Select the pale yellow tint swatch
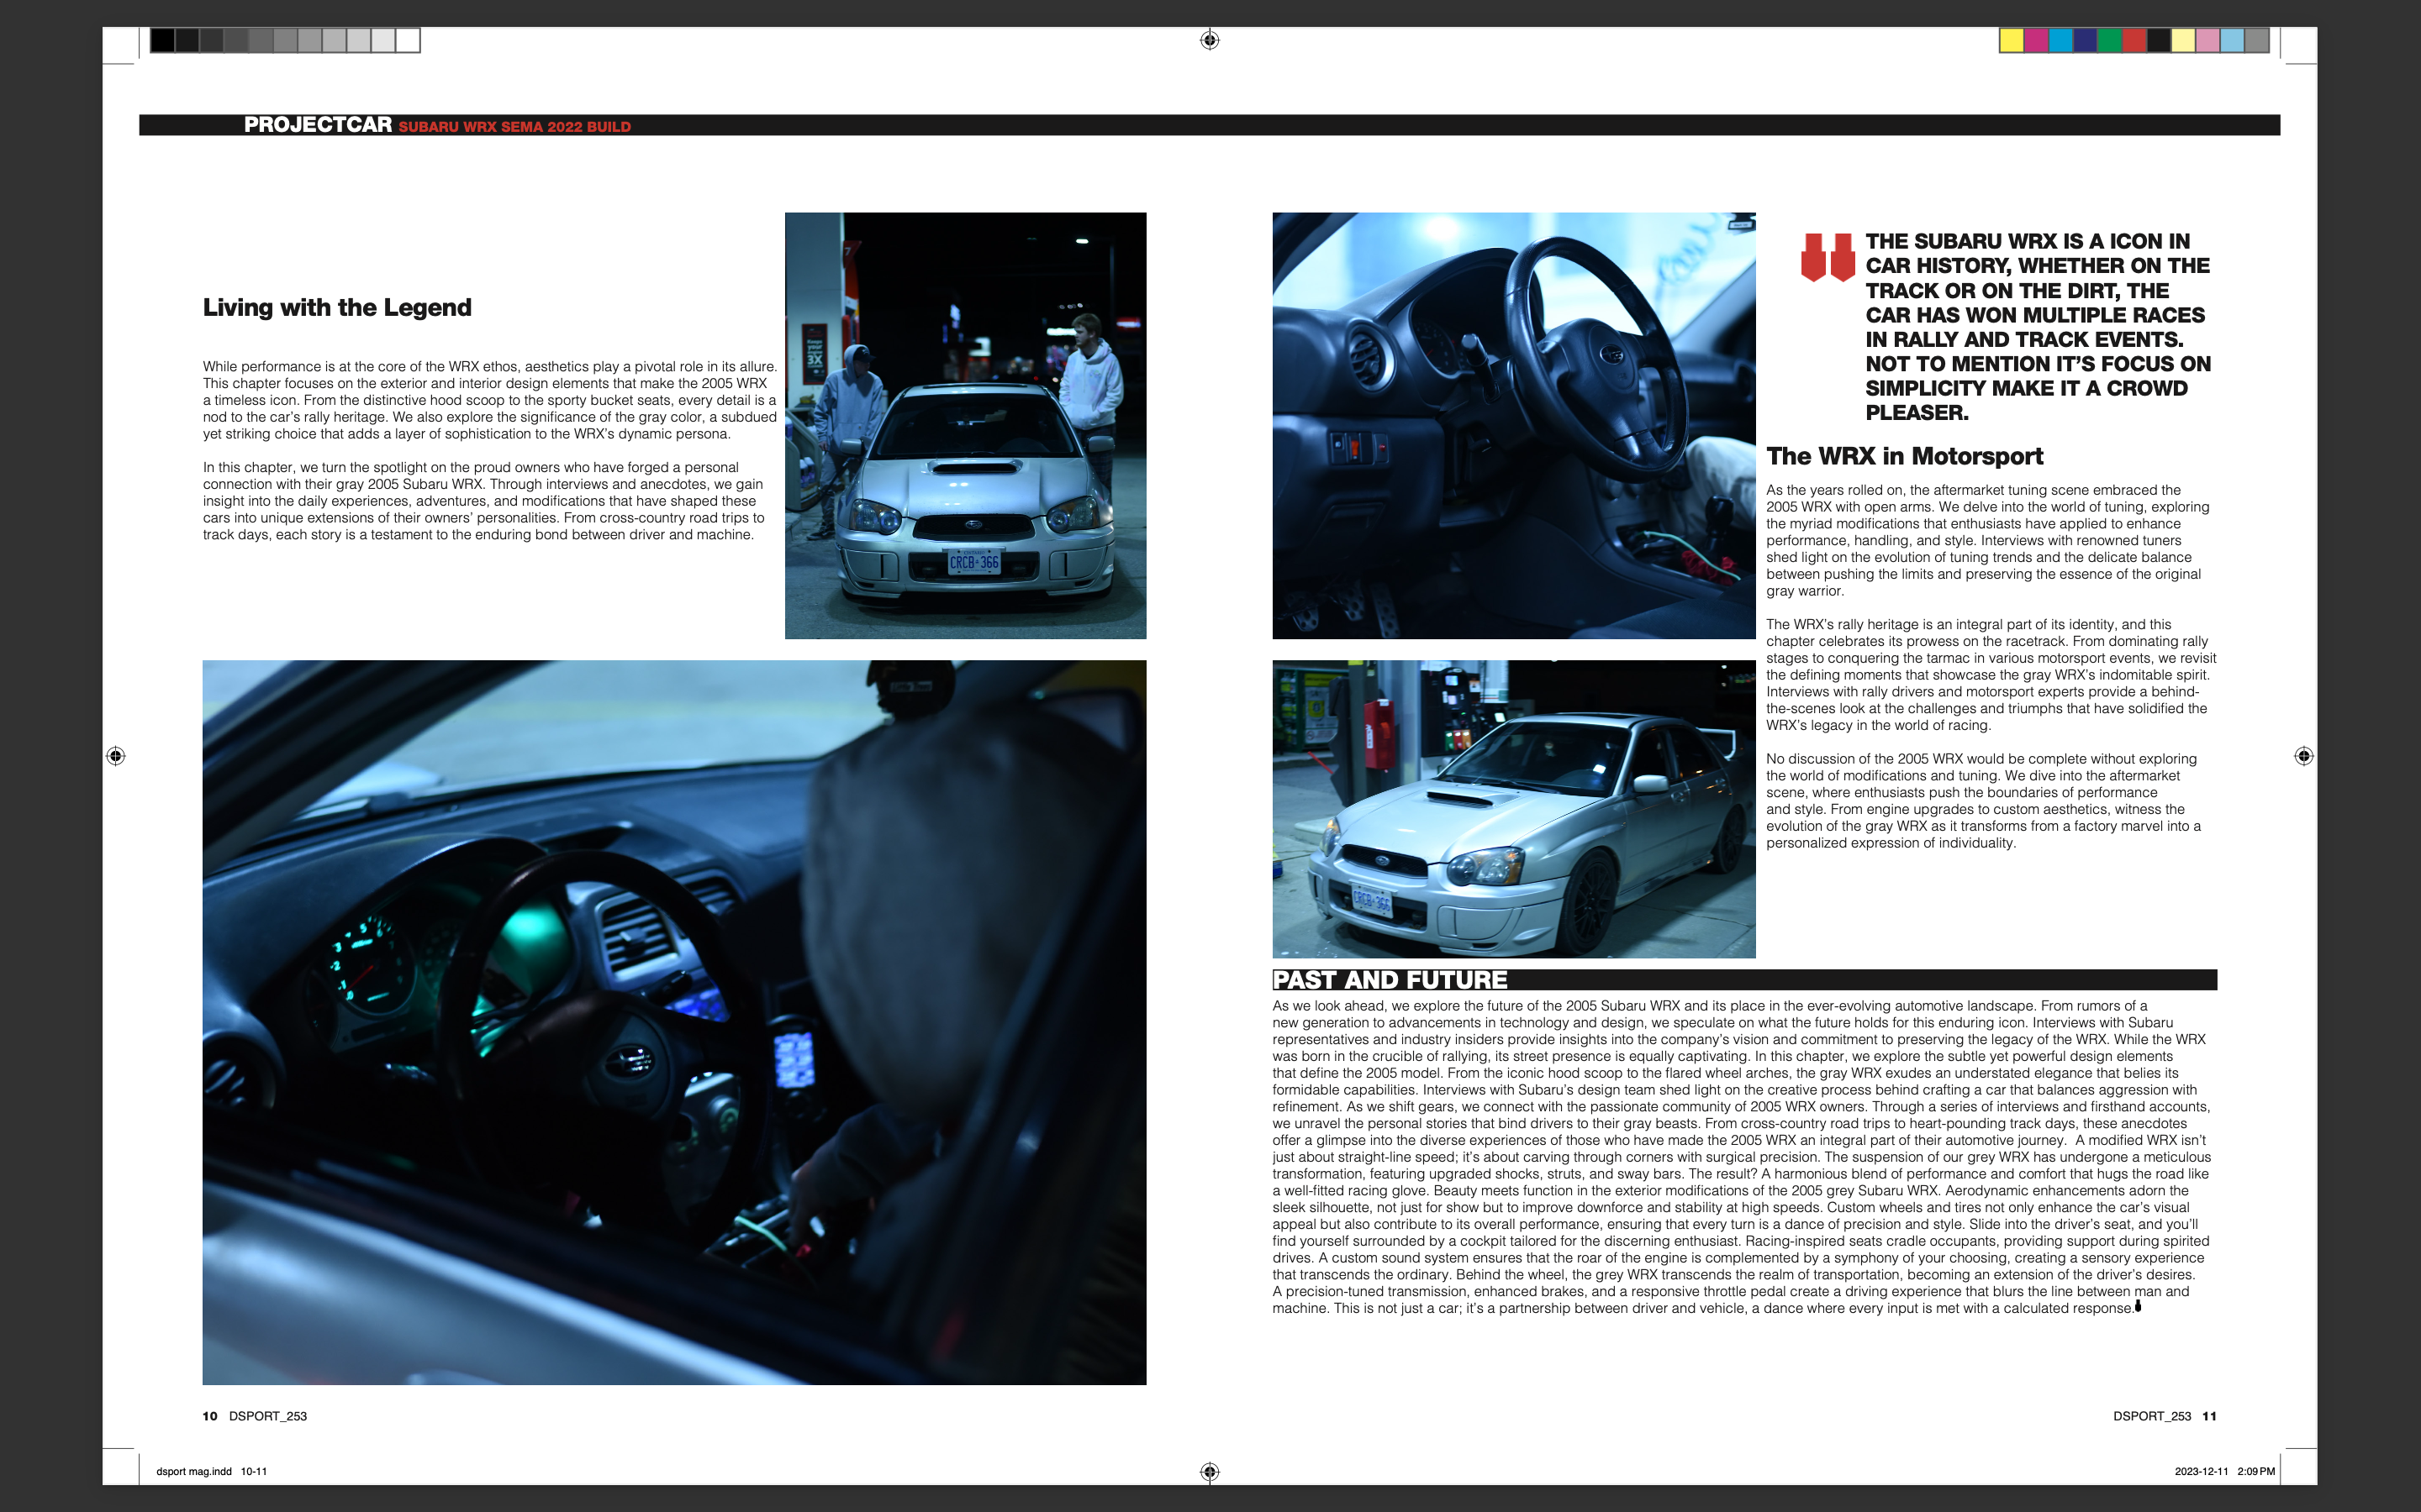Screen dimensions: 2421x1512 tap(2183, 41)
